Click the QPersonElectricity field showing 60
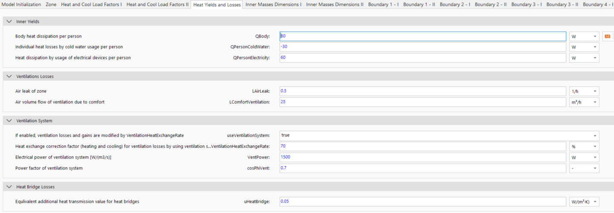The height and width of the screenshot is (213, 614). pyautogui.click(x=423, y=58)
